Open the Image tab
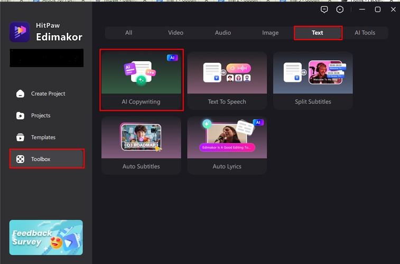Viewport: 400px width, 264px height. click(x=270, y=33)
